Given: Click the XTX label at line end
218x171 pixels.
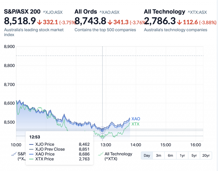Looking at the screenshot, I should tap(135, 124).
